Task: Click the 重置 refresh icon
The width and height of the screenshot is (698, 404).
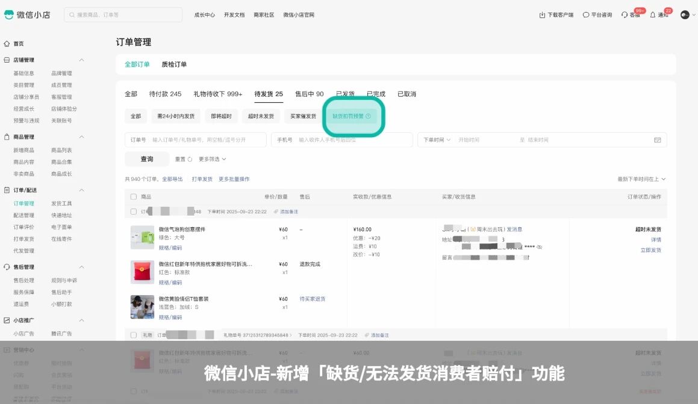Action: (x=190, y=159)
